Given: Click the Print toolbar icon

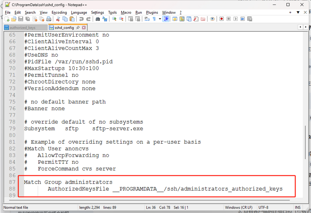Looking at the screenshot, I should (48, 19).
